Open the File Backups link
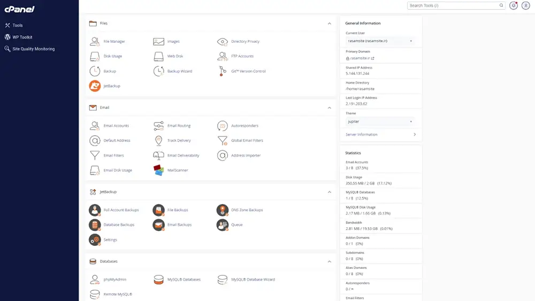This screenshot has width=535, height=301. [x=178, y=210]
